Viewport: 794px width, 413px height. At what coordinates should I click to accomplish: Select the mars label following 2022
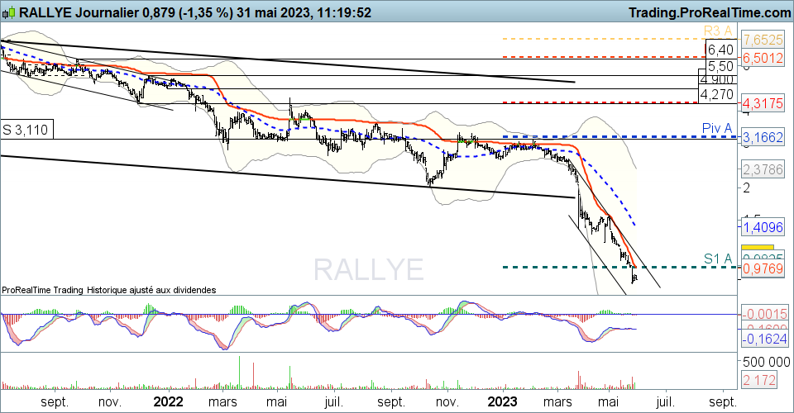coord(222,402)
